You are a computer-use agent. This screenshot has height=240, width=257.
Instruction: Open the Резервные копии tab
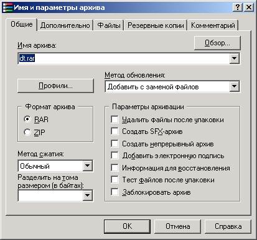(x=156, y=25)
